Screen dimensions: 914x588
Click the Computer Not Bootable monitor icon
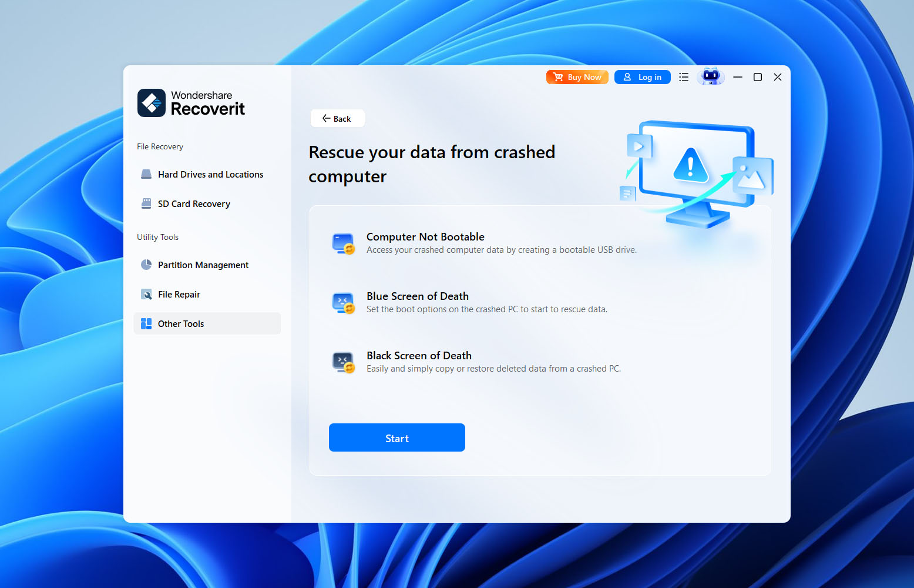344,243
